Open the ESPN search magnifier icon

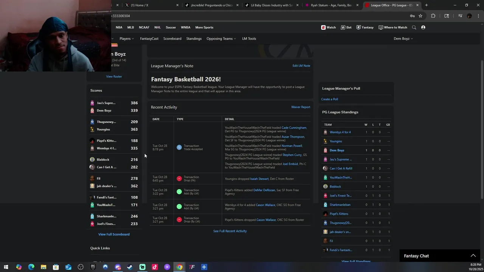tap(414, 27)
